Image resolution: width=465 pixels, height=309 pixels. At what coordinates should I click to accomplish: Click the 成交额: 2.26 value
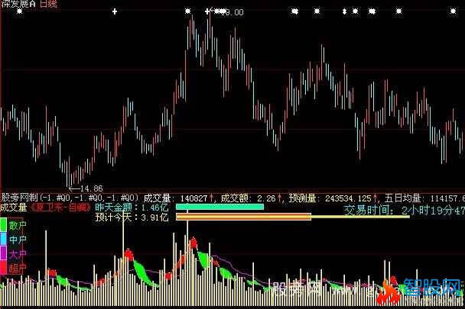tap(249, 198)
